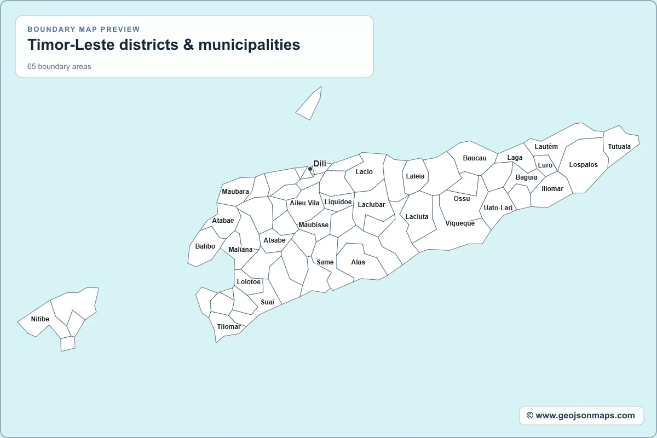Screen dimensions: 657x438
Task: Click the 65 boundary areas subtitle
Action: coord(59,67)
